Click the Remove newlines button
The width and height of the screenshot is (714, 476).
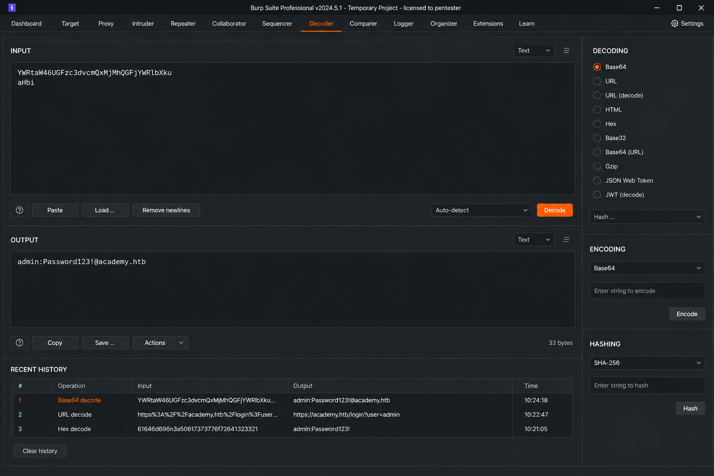point(166,210)
